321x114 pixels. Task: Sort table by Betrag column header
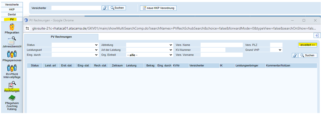[x=150, y=66]
